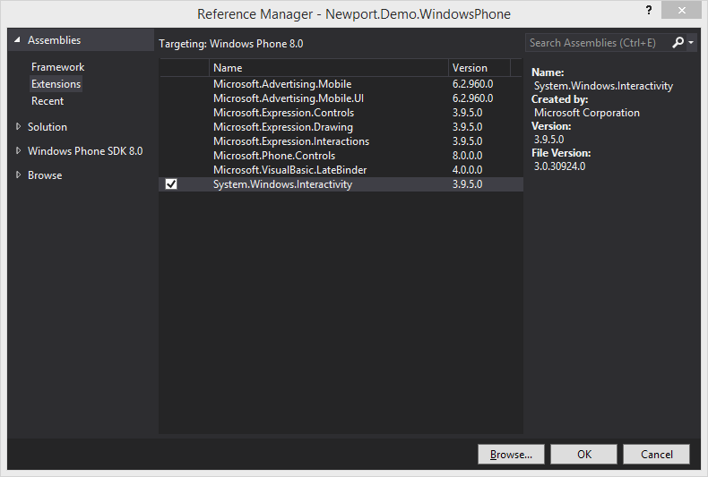
Task: Sort by the Version column header
Action: [x=479, y=68]
